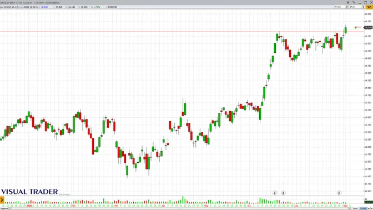Open the hammer settings tool icon

(354, 2)
